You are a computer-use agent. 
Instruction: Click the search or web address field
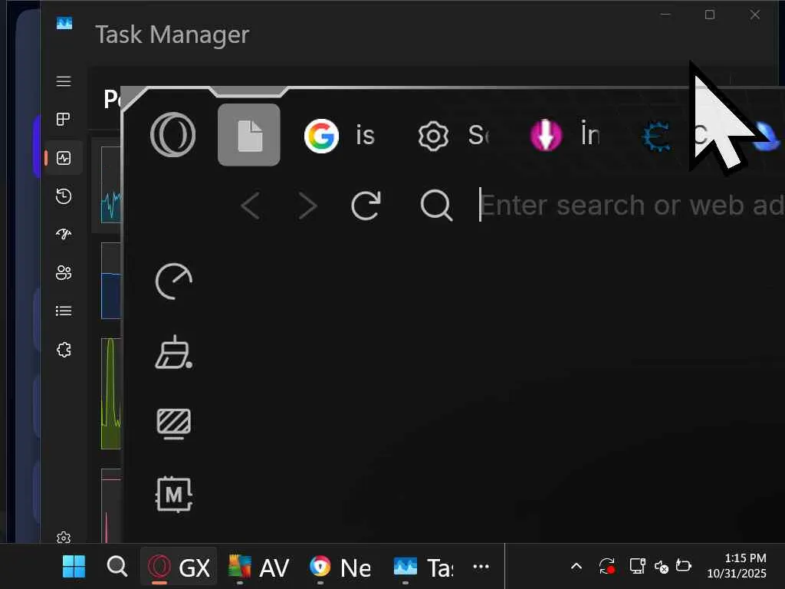click(x=629, y=206)
